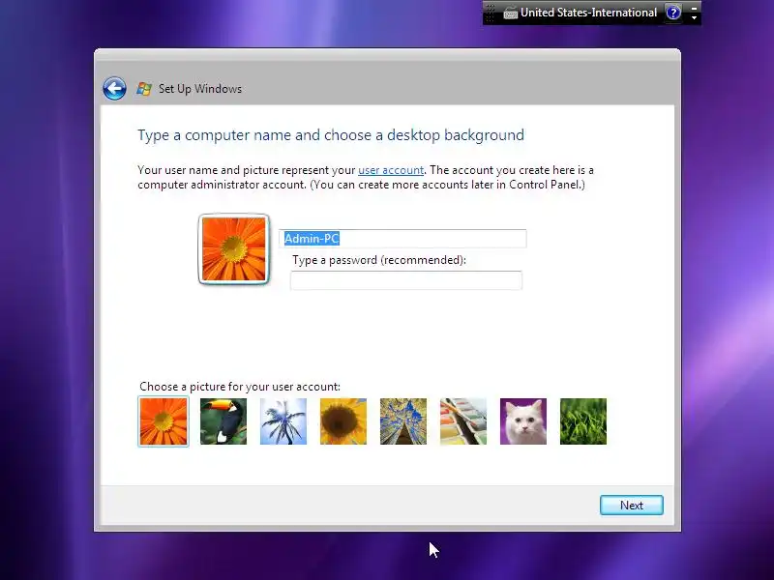Choose the palm tree account picture
This screenshot has width=774, height=580.
[x=283, y=421]
